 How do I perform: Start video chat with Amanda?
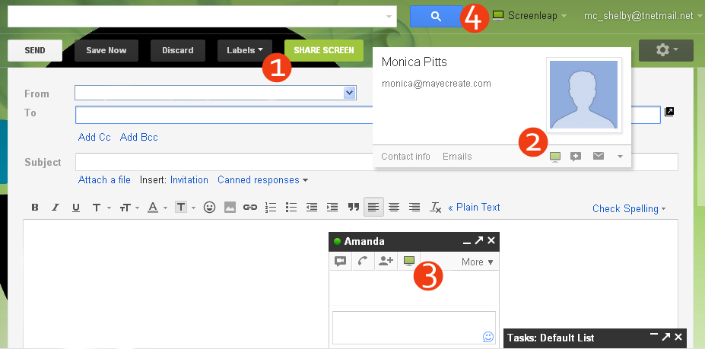point(341,262)
